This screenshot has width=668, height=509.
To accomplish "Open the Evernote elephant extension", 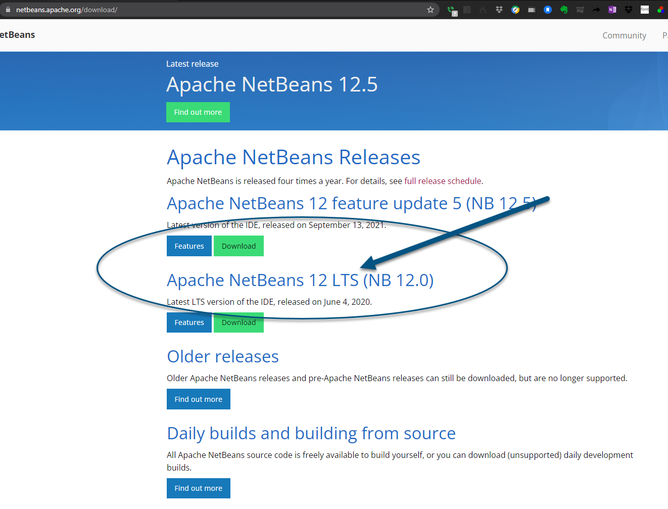I will 564,10.
